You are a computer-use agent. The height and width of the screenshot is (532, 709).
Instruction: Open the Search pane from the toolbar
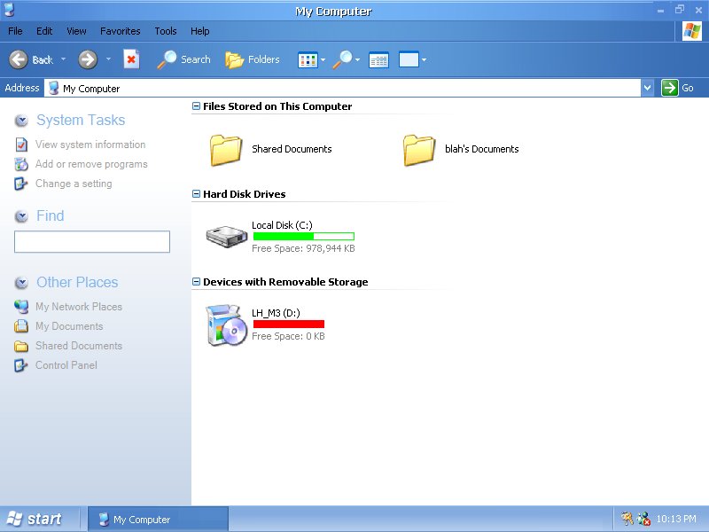[x=184, y=59]
